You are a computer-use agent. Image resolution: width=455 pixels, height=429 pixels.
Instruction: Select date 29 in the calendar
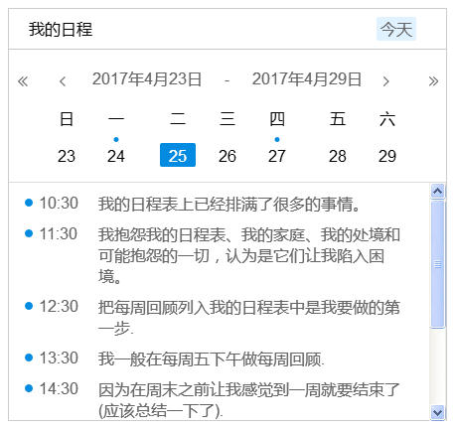387,156
